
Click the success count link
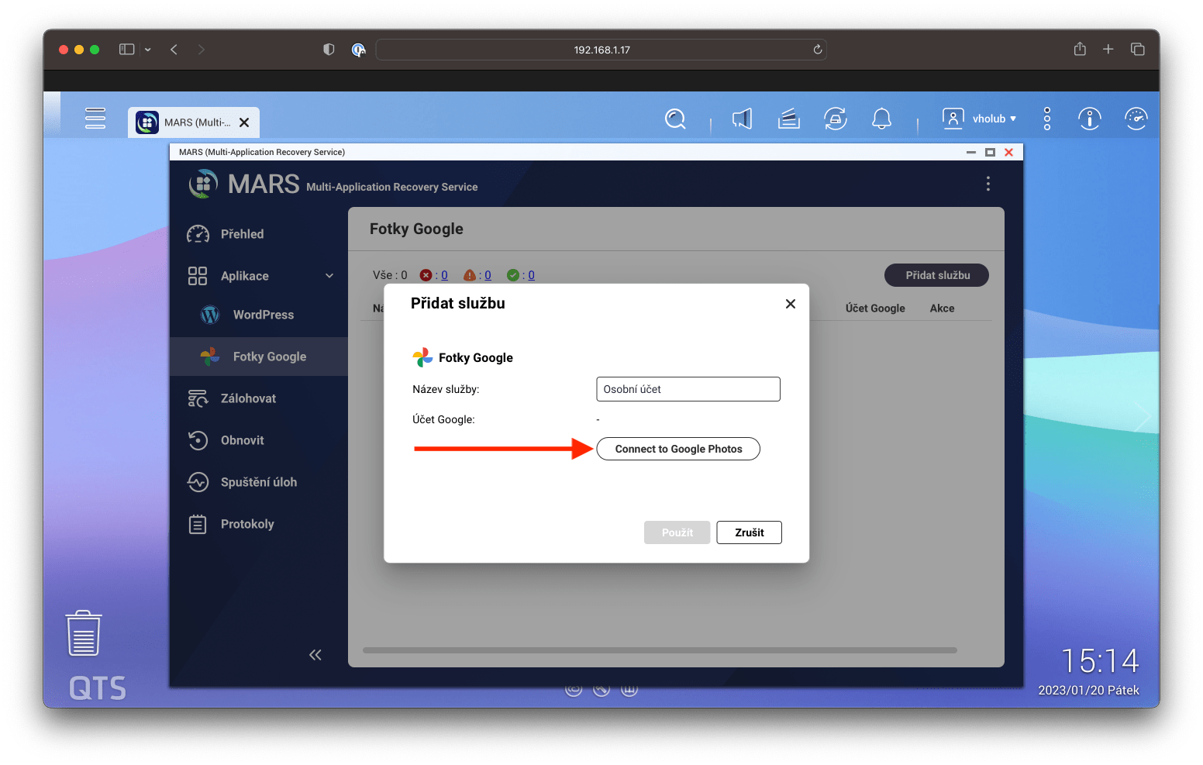(x=531, y=275)
